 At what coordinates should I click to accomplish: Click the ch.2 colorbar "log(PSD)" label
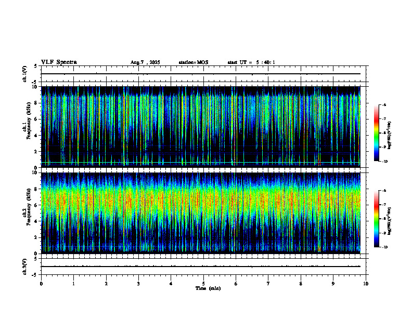click(x=390, y=221)
